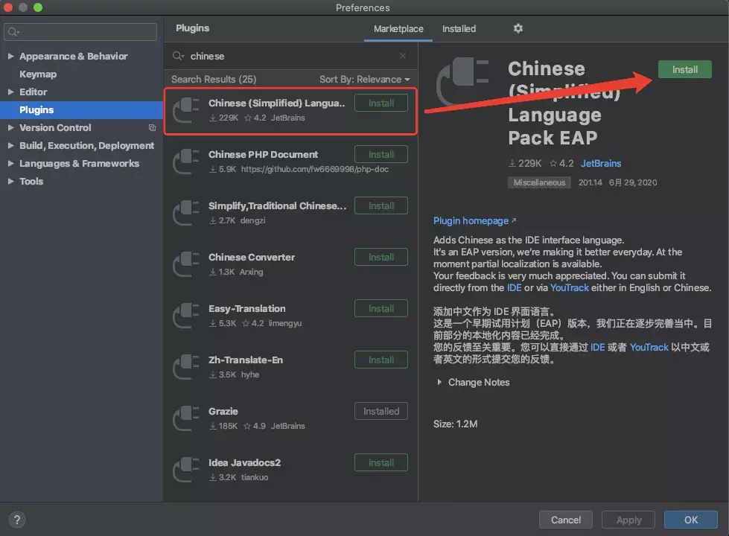This screenshot has width=729, height=536.
Task: Select the Chinese PHP Document list row title
Action: [x=263, y=154]
